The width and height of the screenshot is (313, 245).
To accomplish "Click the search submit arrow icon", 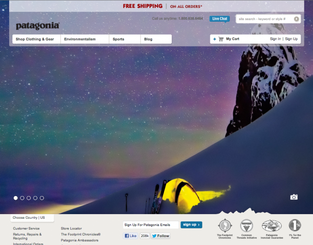I will (x=296, y=19).
